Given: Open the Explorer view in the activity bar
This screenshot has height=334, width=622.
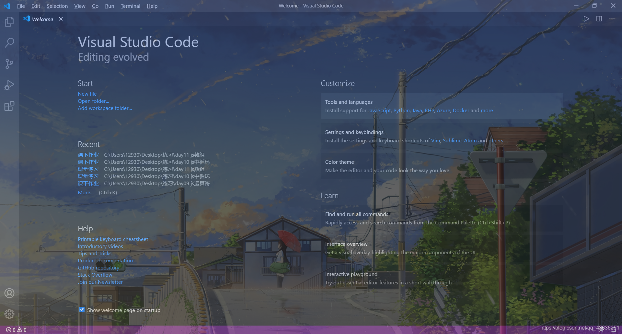Looking at the screenshot, I should point(9,22).
